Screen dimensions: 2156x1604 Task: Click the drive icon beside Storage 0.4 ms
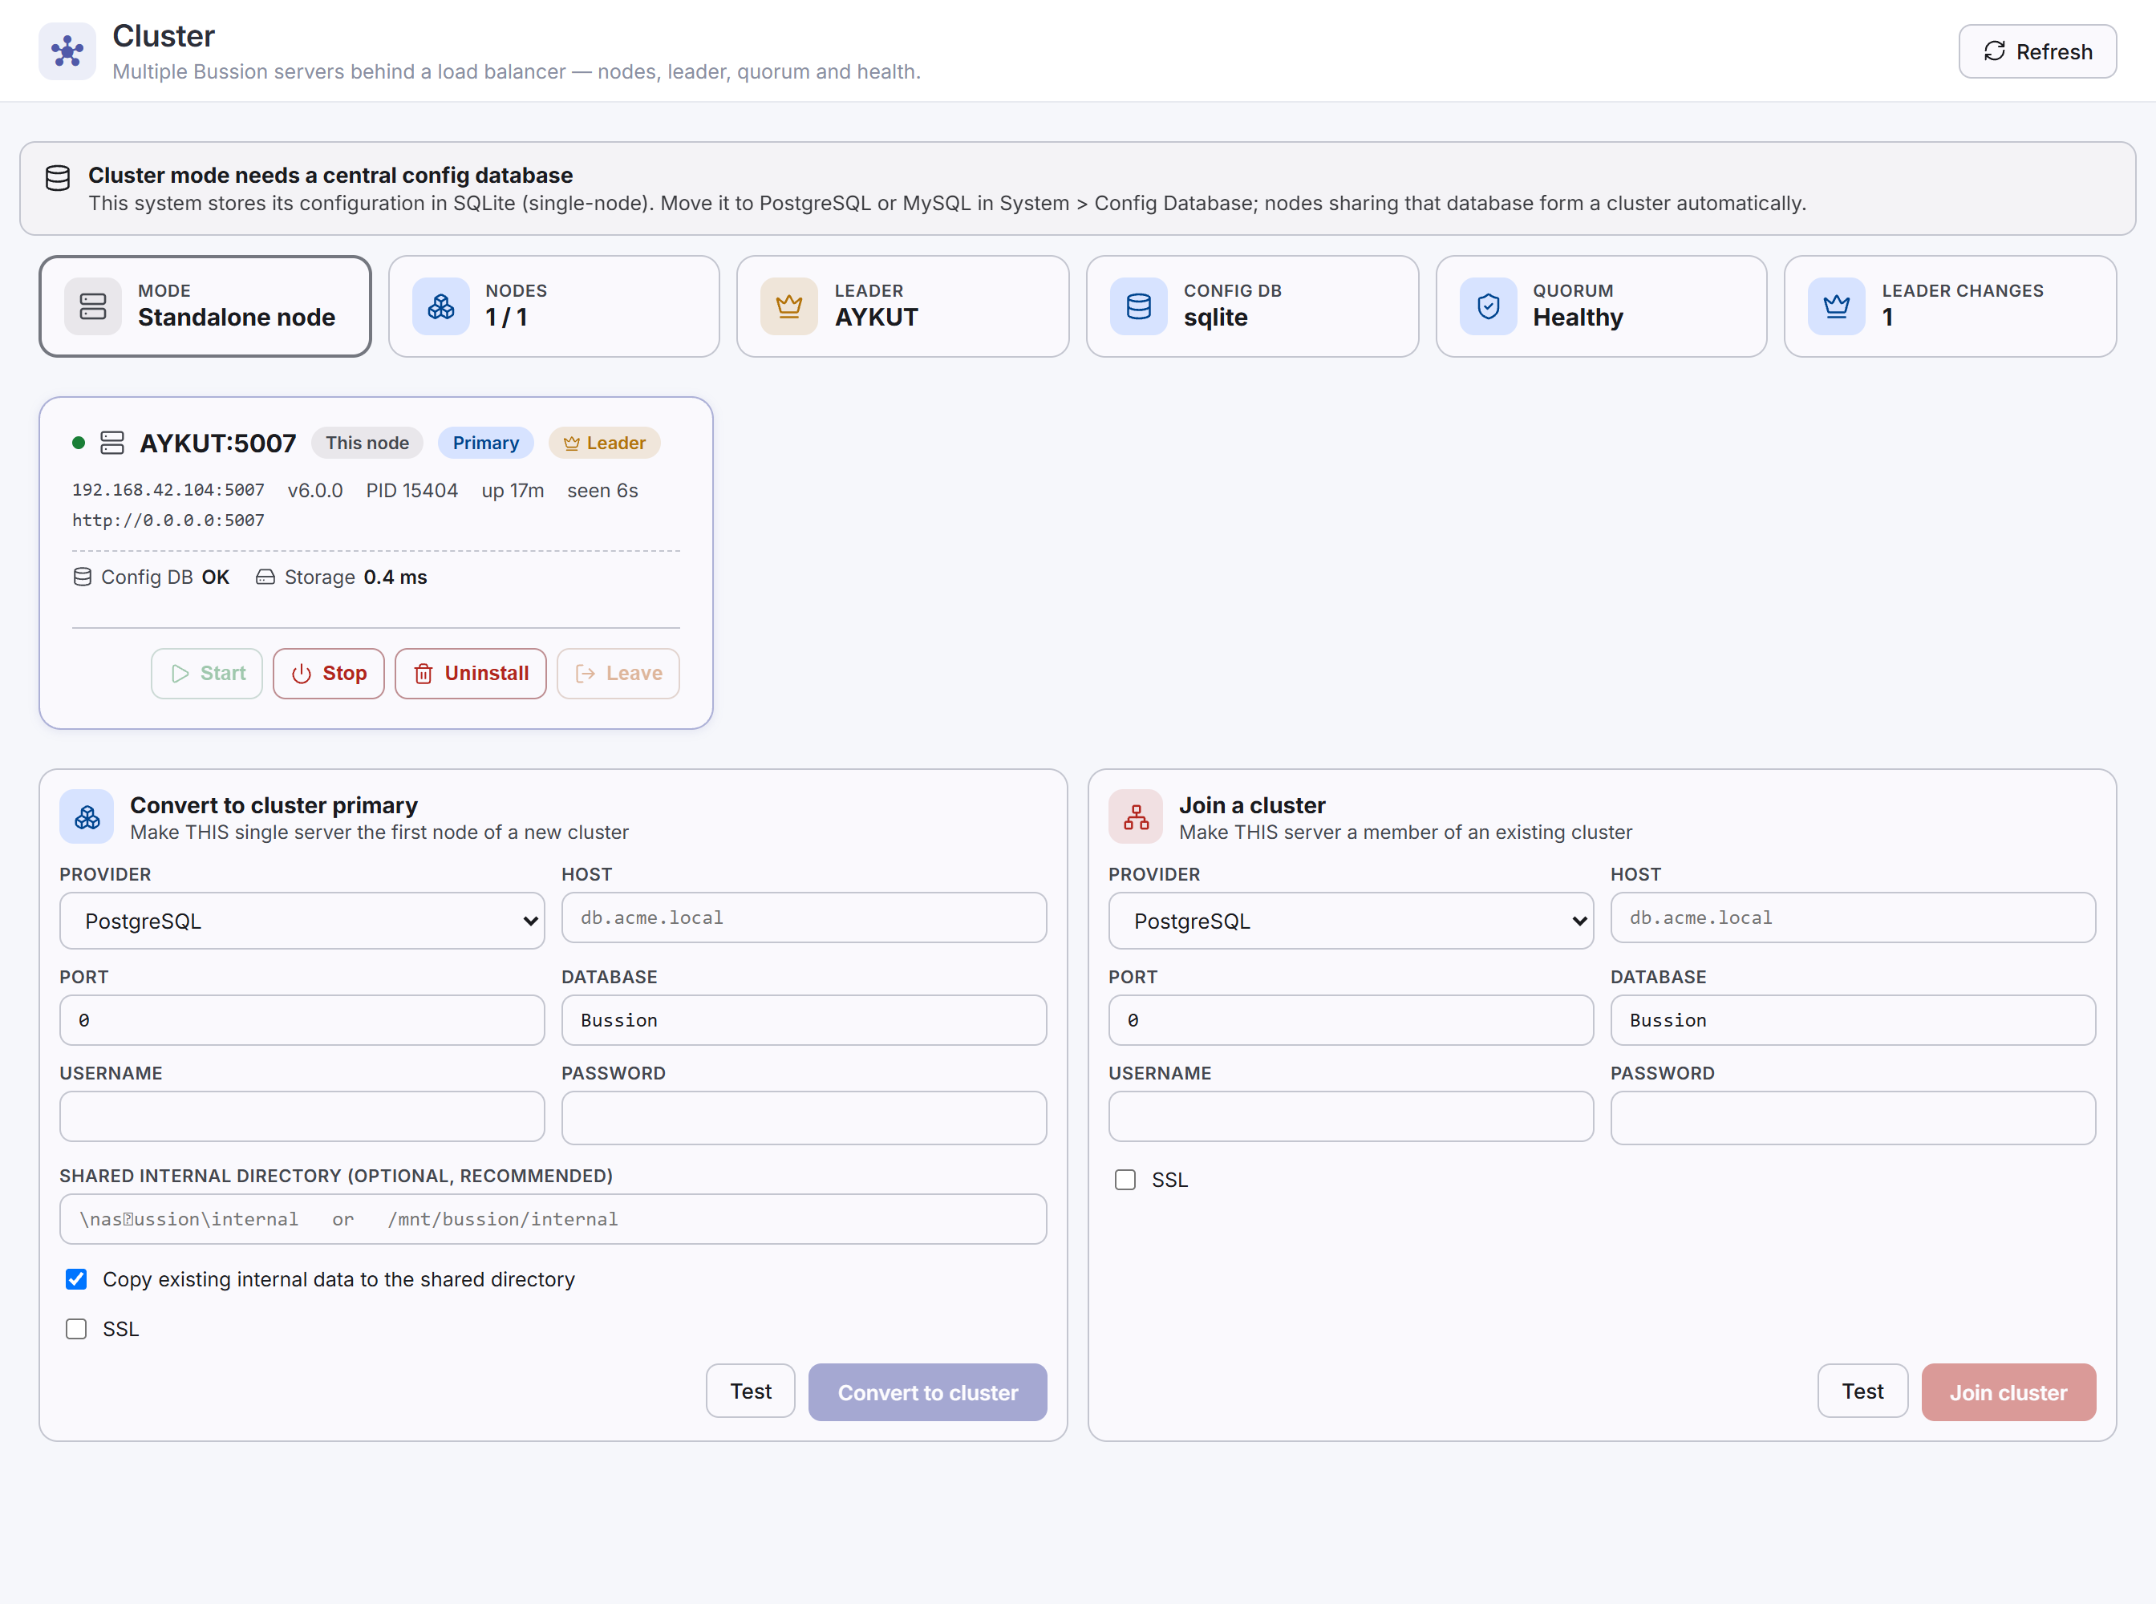click(x=265, y=577)
